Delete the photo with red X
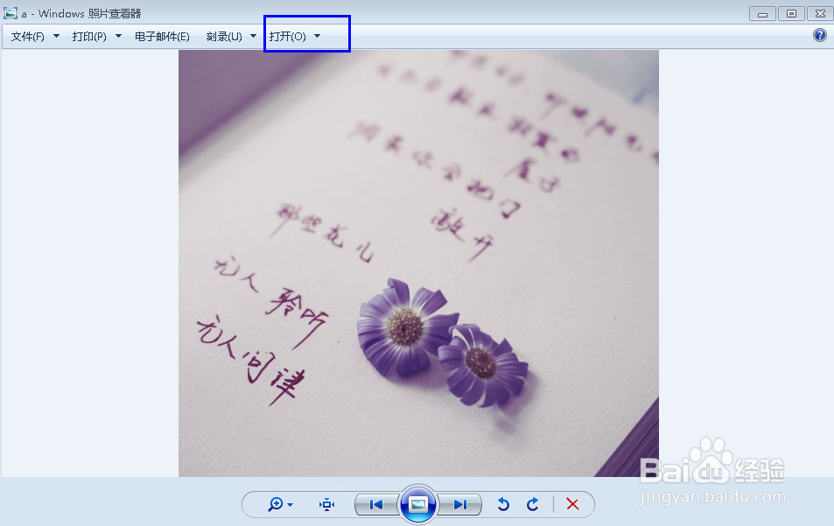Screen dimensions: 834x526 572,504
